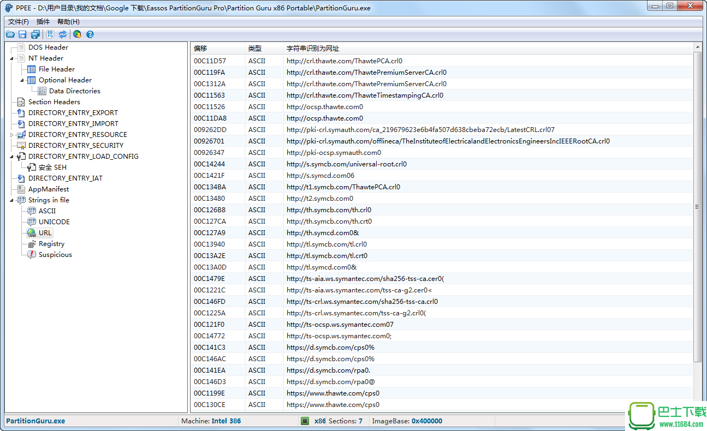Viewport: 707px width, 431px height.
Task: Select the ThawteTimestampingCA.crl0 URL row
Action: point(442,95)
